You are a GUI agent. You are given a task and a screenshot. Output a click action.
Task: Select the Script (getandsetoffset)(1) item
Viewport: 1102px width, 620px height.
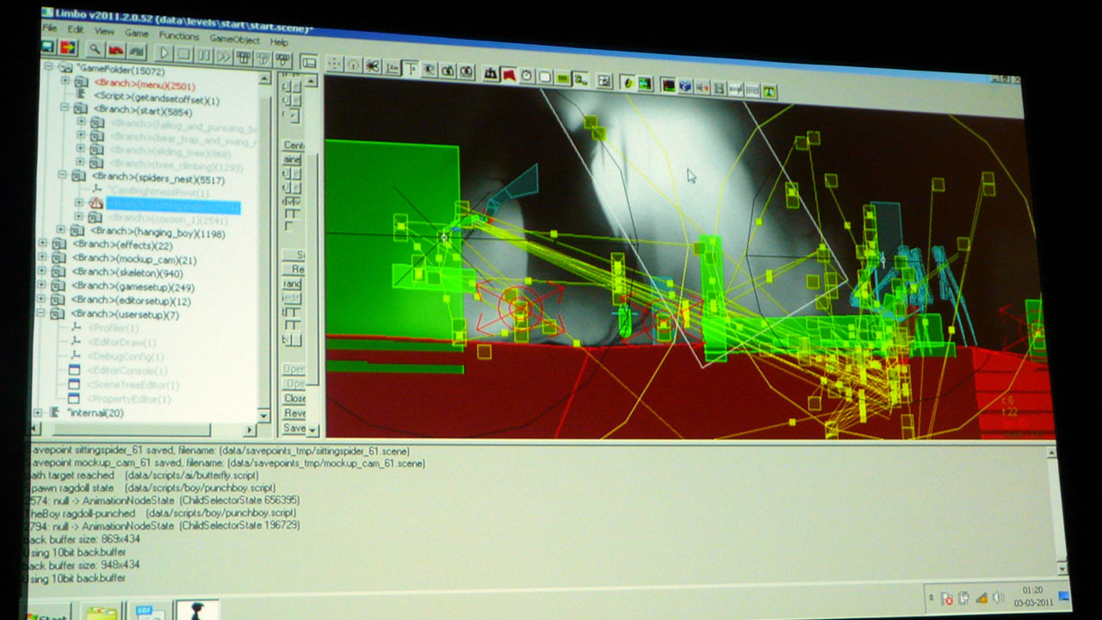pos(156,100)
